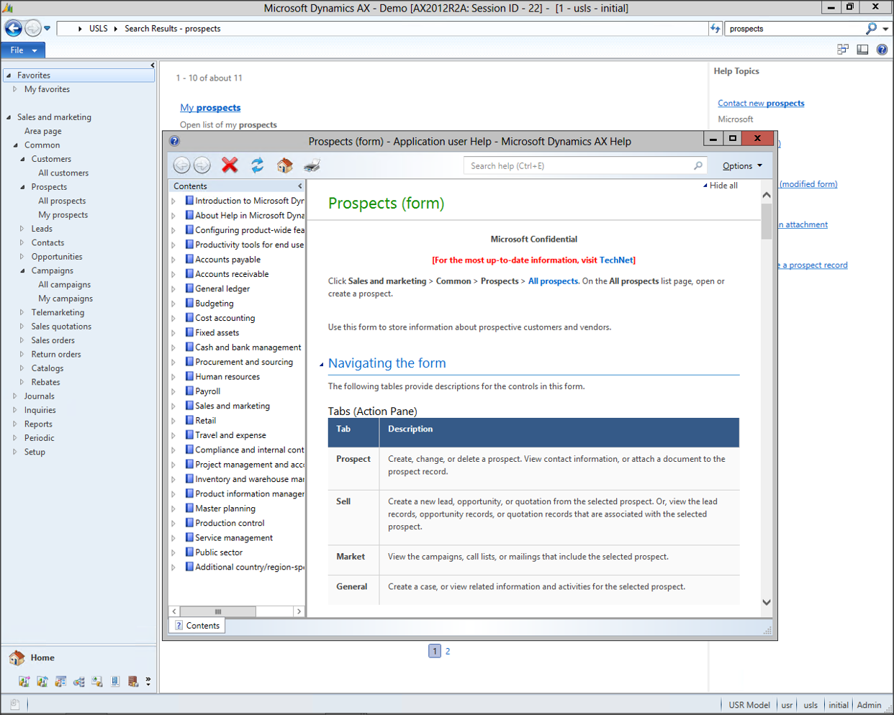This screenshot has width=894, height=715.
Task: Expand the Sales and marketing help topic
Action: pyautogui.click(x=173, y=406)
